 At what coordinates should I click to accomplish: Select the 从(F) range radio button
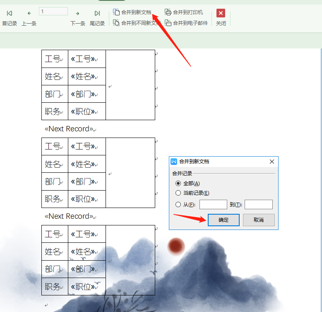[x=178, y=205]
